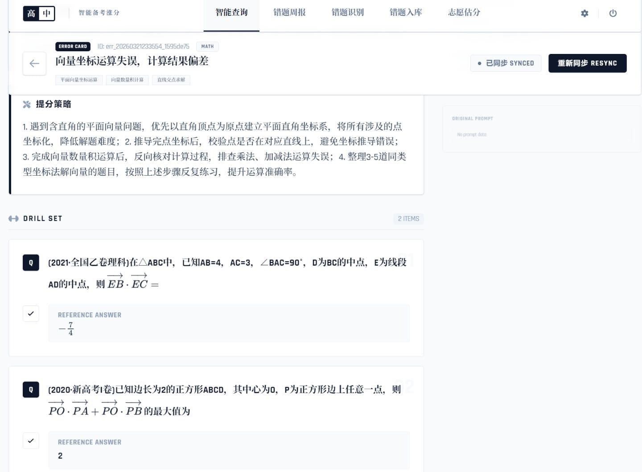Click the 向量数量积计算 tag
The width and height of the screenshot is (642, 472).
tap(127, 80)
